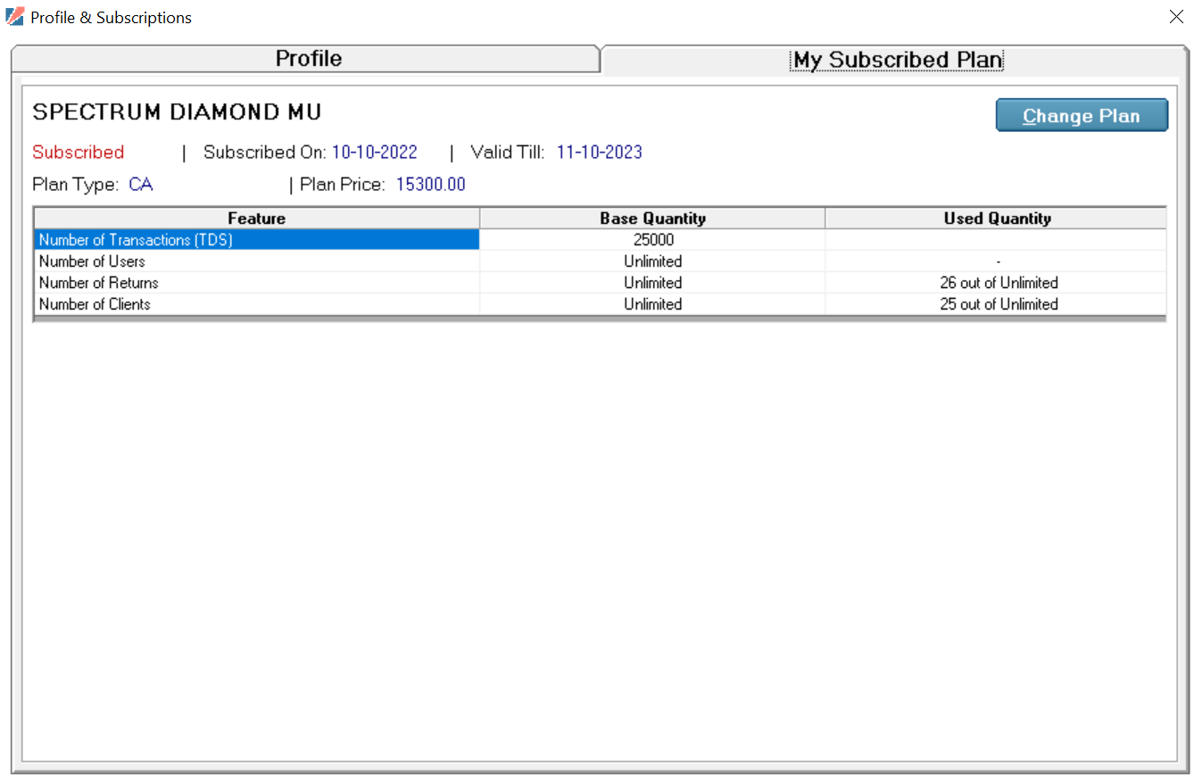
Task: Click the plan price value 15300.00
Action: pyautogui.click(x=431, y=186)
